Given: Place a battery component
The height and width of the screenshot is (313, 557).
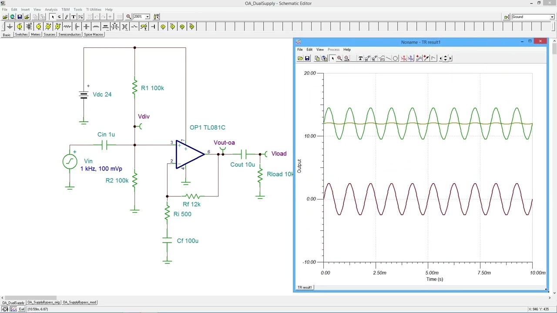Looking at the screenshot, I should click(29, 27).
